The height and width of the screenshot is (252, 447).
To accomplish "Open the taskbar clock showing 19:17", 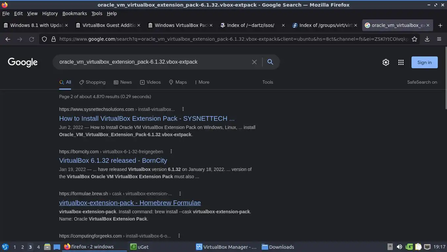I will point(439,247).
